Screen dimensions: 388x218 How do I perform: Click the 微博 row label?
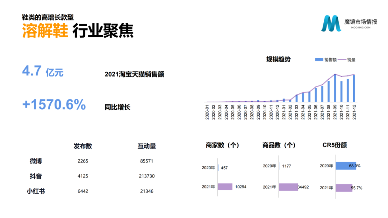click(36, 161)
